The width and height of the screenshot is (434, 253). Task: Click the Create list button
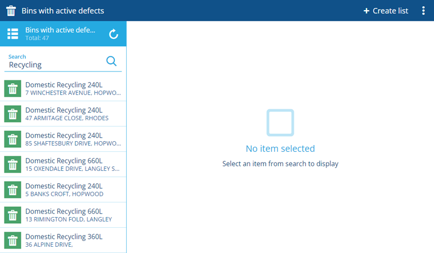386,11
